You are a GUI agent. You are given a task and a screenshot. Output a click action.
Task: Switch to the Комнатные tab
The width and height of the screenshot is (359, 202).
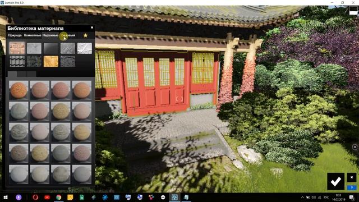tap(33, 35)
